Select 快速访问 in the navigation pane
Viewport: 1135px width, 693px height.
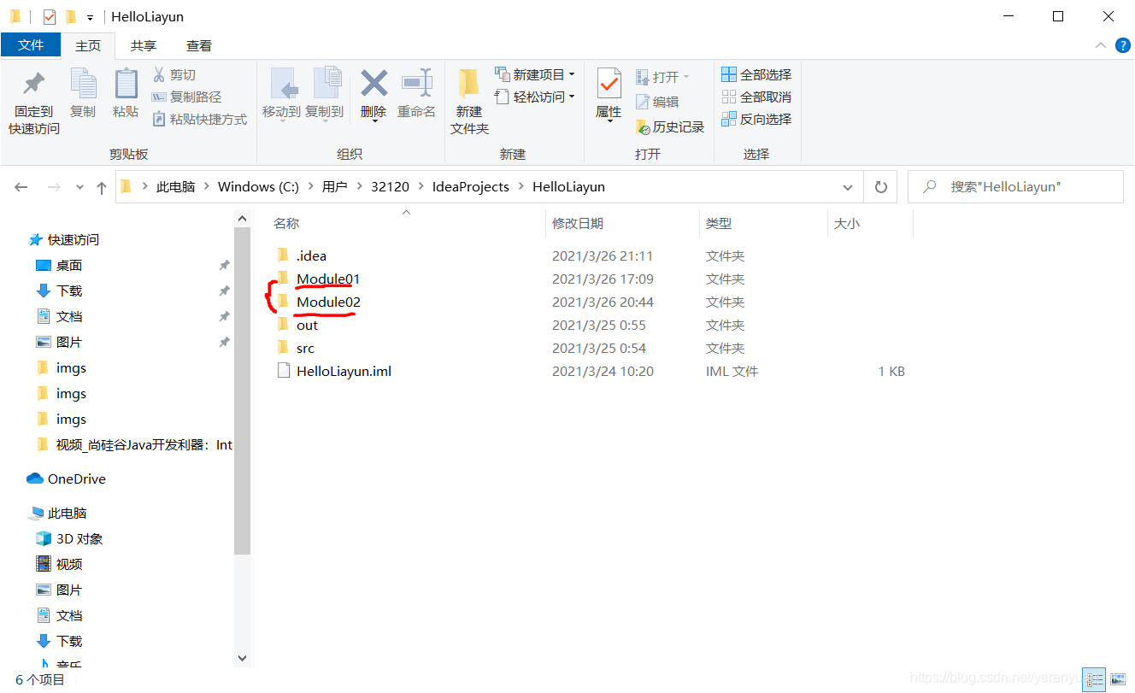tap(73, 240)
